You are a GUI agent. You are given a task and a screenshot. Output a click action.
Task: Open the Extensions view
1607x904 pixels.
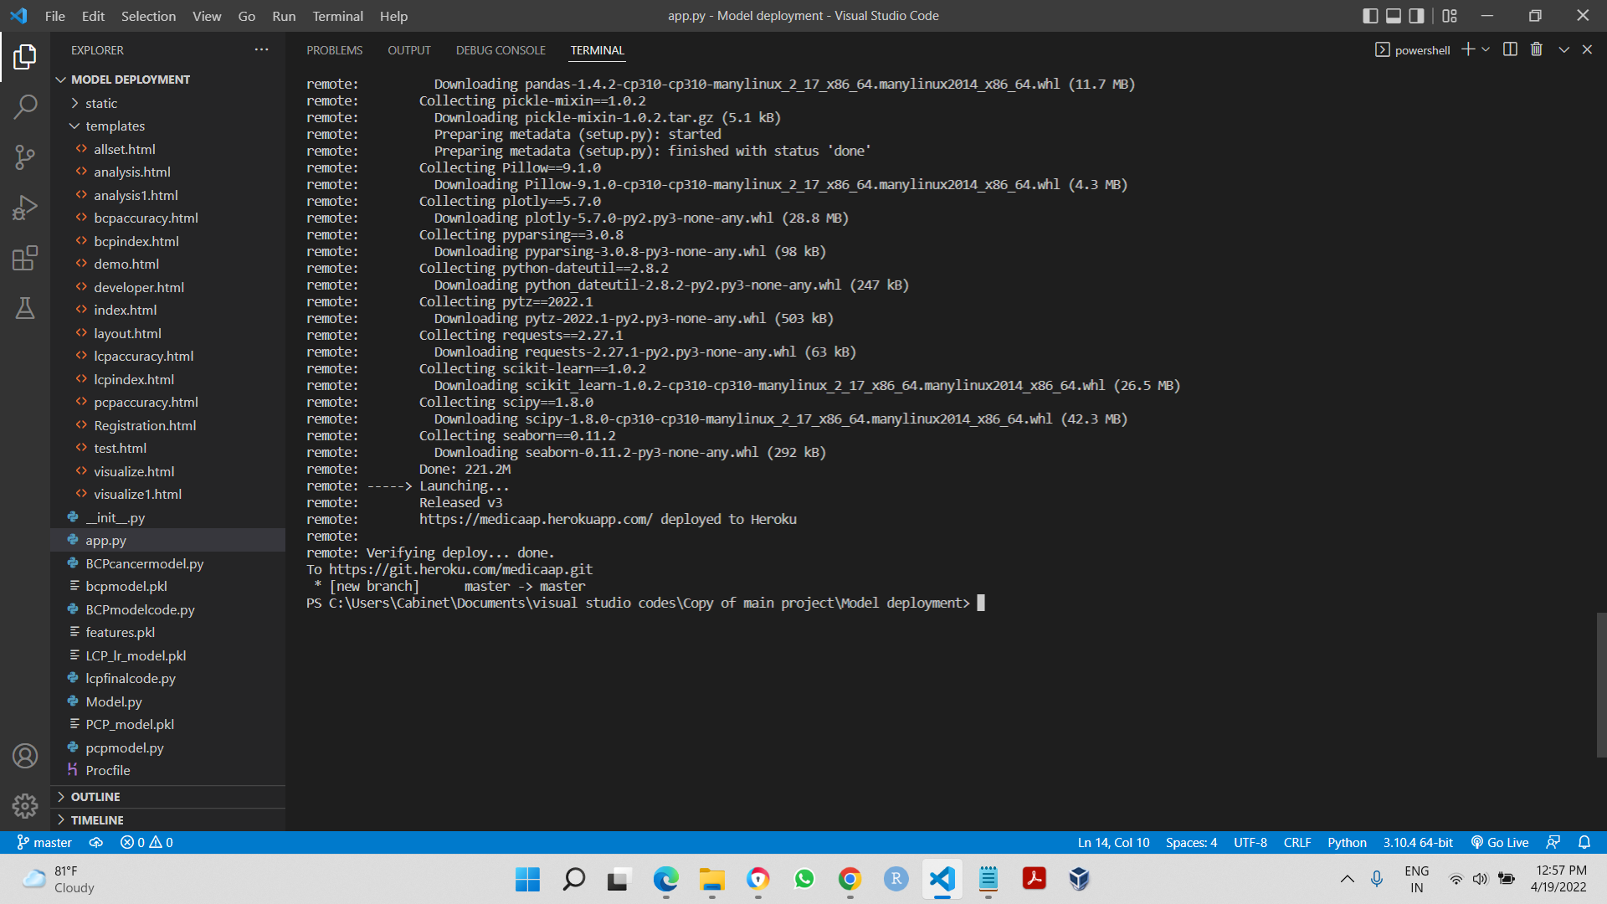coord(26,257)
